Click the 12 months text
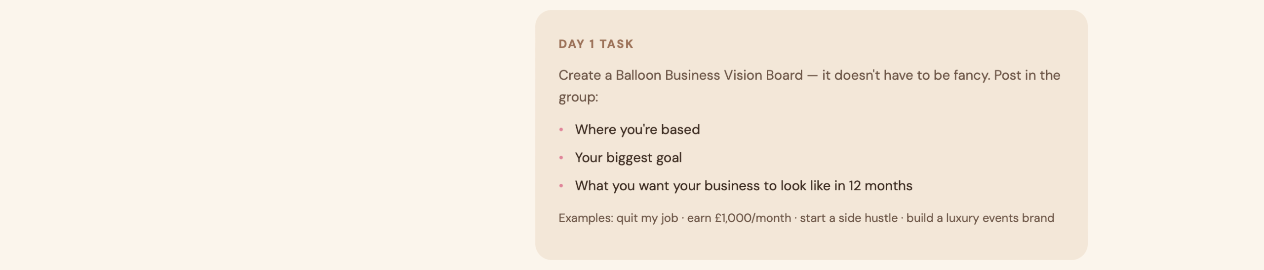Image resolution: width=1264 pixels, height=270 pixels. [x=880, y=186]
